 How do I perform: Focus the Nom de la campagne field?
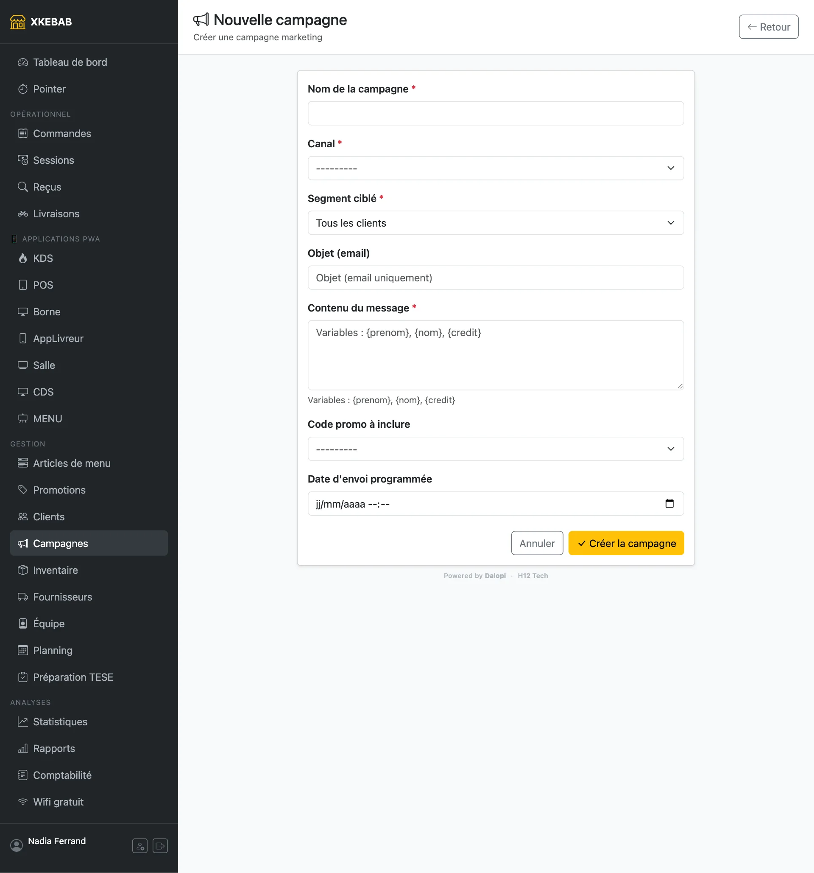(496, 113)
